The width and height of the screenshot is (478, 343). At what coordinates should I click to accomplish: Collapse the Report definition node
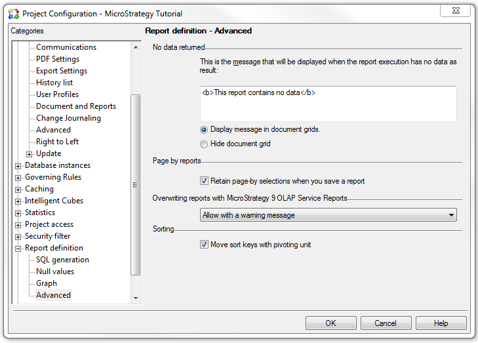click(18, 249)
